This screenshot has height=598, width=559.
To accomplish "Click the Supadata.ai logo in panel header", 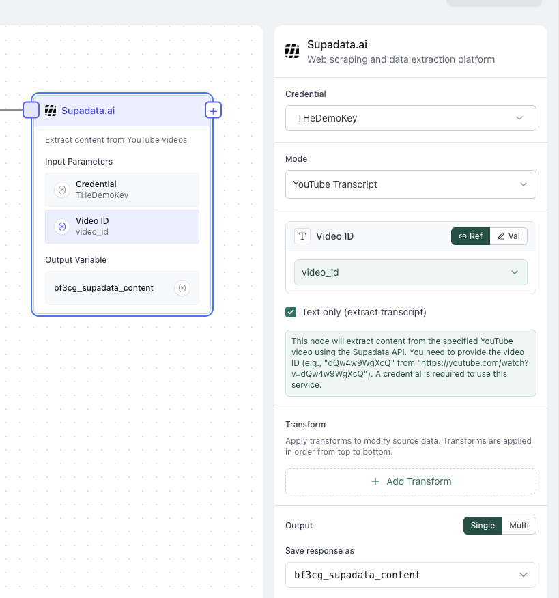I will (292, 51).
